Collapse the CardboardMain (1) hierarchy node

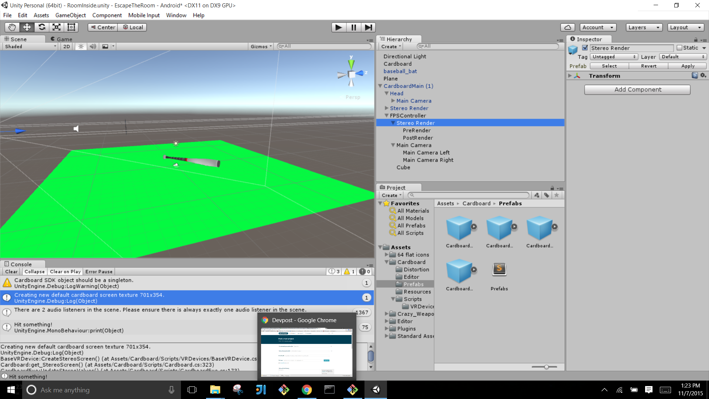click(x=380, y=86)
